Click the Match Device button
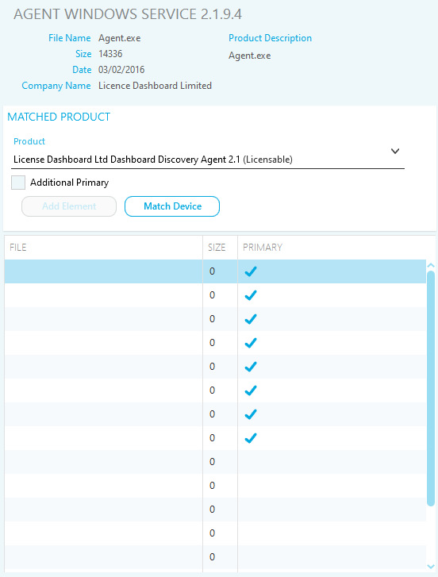This screenshot has height=577, width=438. click(172, 206)
